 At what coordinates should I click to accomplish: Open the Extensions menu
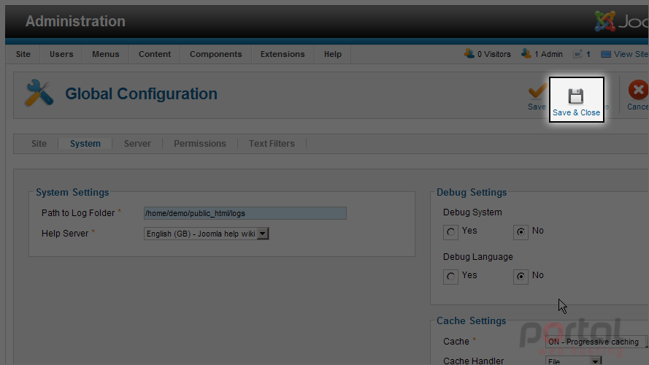[x=283, y=54]
